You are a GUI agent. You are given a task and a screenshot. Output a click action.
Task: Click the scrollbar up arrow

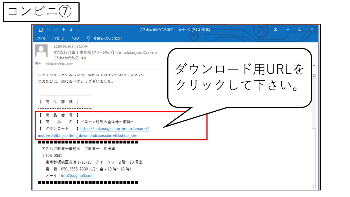pos(314,76)
